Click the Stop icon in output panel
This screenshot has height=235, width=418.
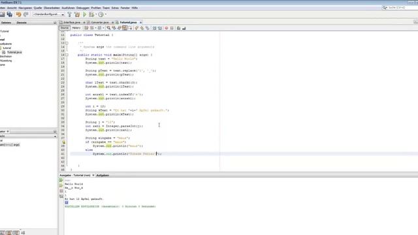[x=61, y=191]
